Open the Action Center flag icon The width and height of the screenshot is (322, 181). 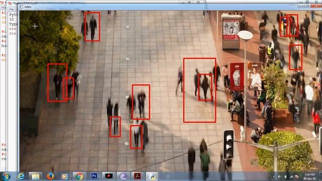pyautogui.click(x=296, y=176)
